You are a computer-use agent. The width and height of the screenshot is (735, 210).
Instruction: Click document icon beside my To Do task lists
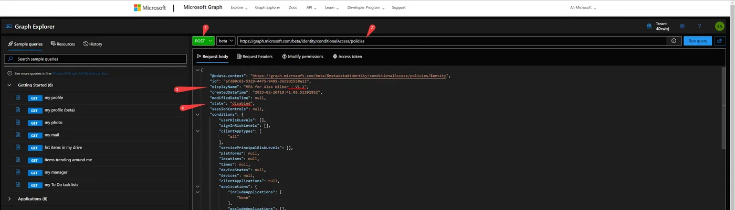[x=18, y=184]
